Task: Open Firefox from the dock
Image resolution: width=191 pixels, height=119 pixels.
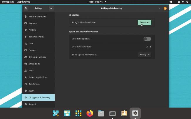Action: [x=90, y=113]
